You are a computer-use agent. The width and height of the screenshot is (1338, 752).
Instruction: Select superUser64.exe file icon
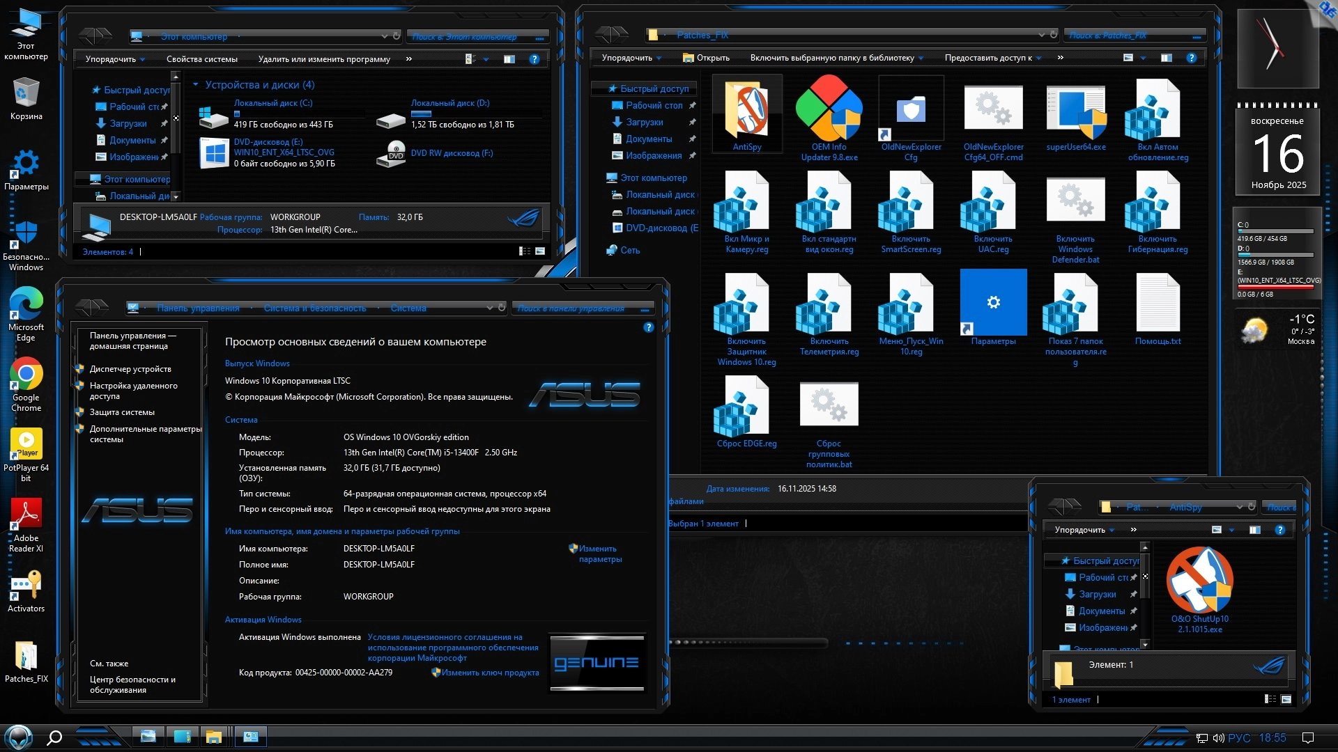coord(1075,111)
